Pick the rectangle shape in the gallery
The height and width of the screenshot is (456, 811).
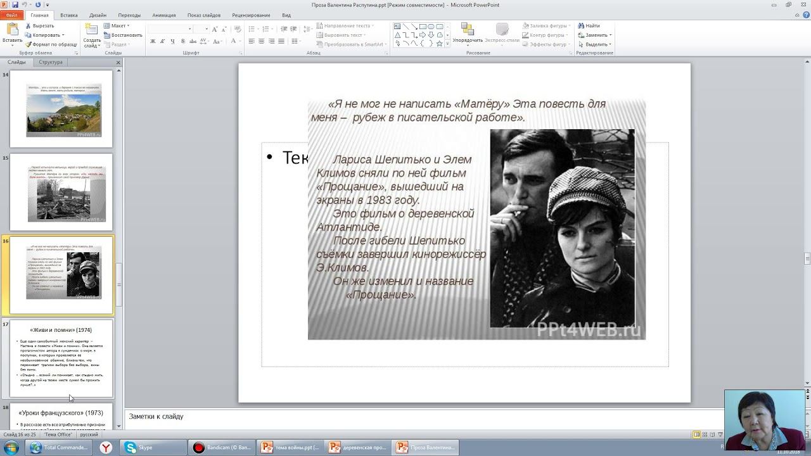(x=423, y=27)
